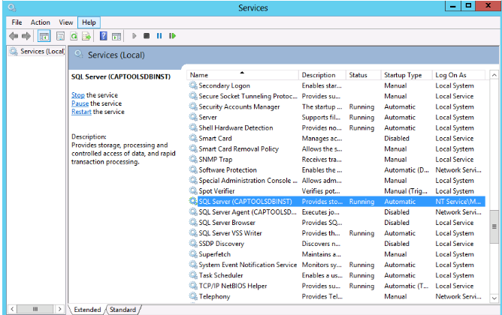The image size is (502, 315).
Task: Select the Secure Socket Tunneling Protocol row
Action: coord(336,96)
